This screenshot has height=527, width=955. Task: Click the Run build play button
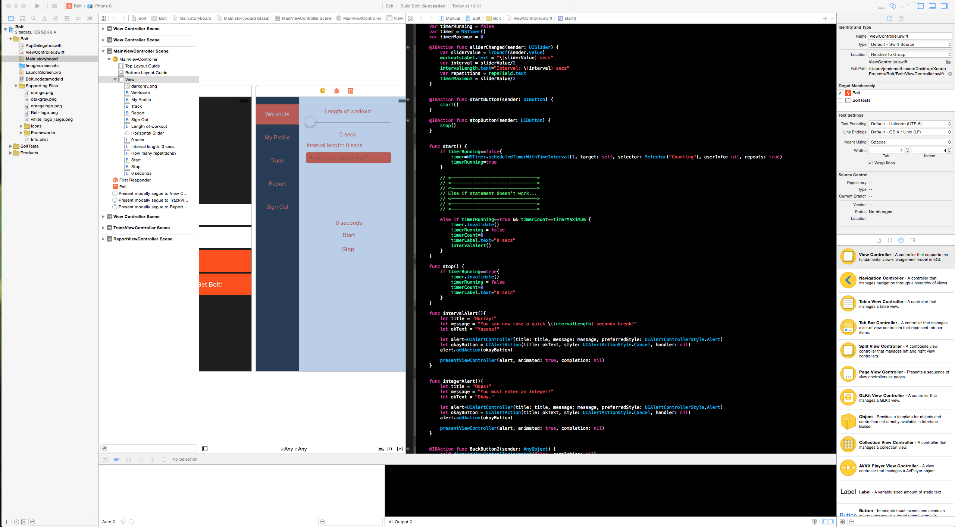(x=37, y=6)
